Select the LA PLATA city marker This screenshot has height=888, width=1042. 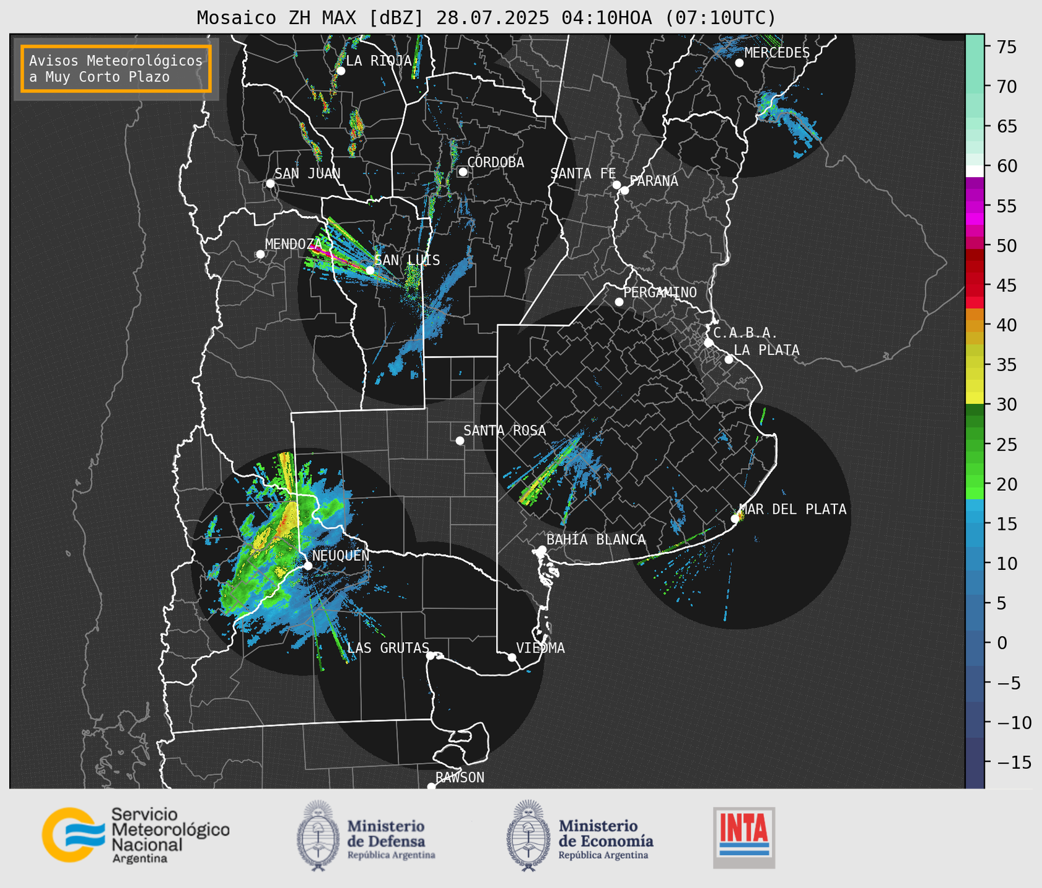729,359
